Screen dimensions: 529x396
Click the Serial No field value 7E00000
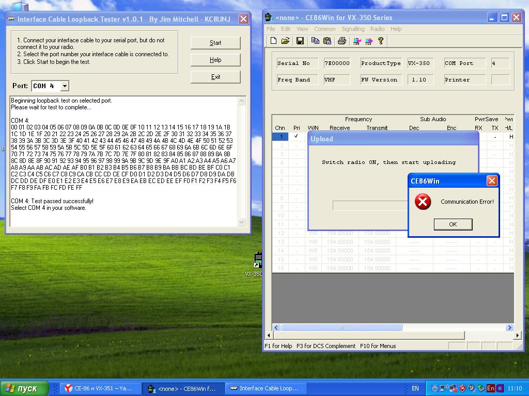337,63
